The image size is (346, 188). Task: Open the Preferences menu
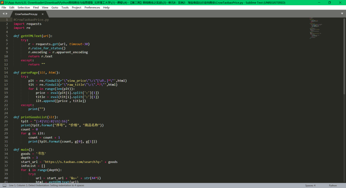[x=92, y=7]
